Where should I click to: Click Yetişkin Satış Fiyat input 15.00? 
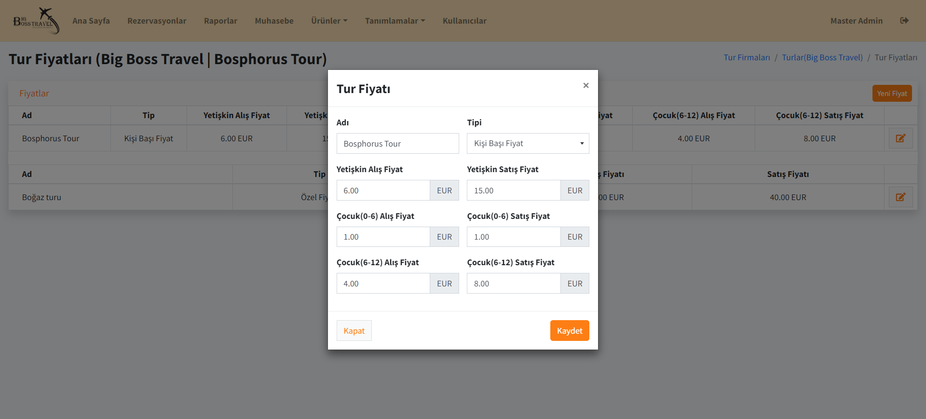(x=514, y=190)
